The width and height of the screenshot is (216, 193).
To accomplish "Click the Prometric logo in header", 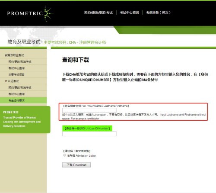I will pos(30,13).
